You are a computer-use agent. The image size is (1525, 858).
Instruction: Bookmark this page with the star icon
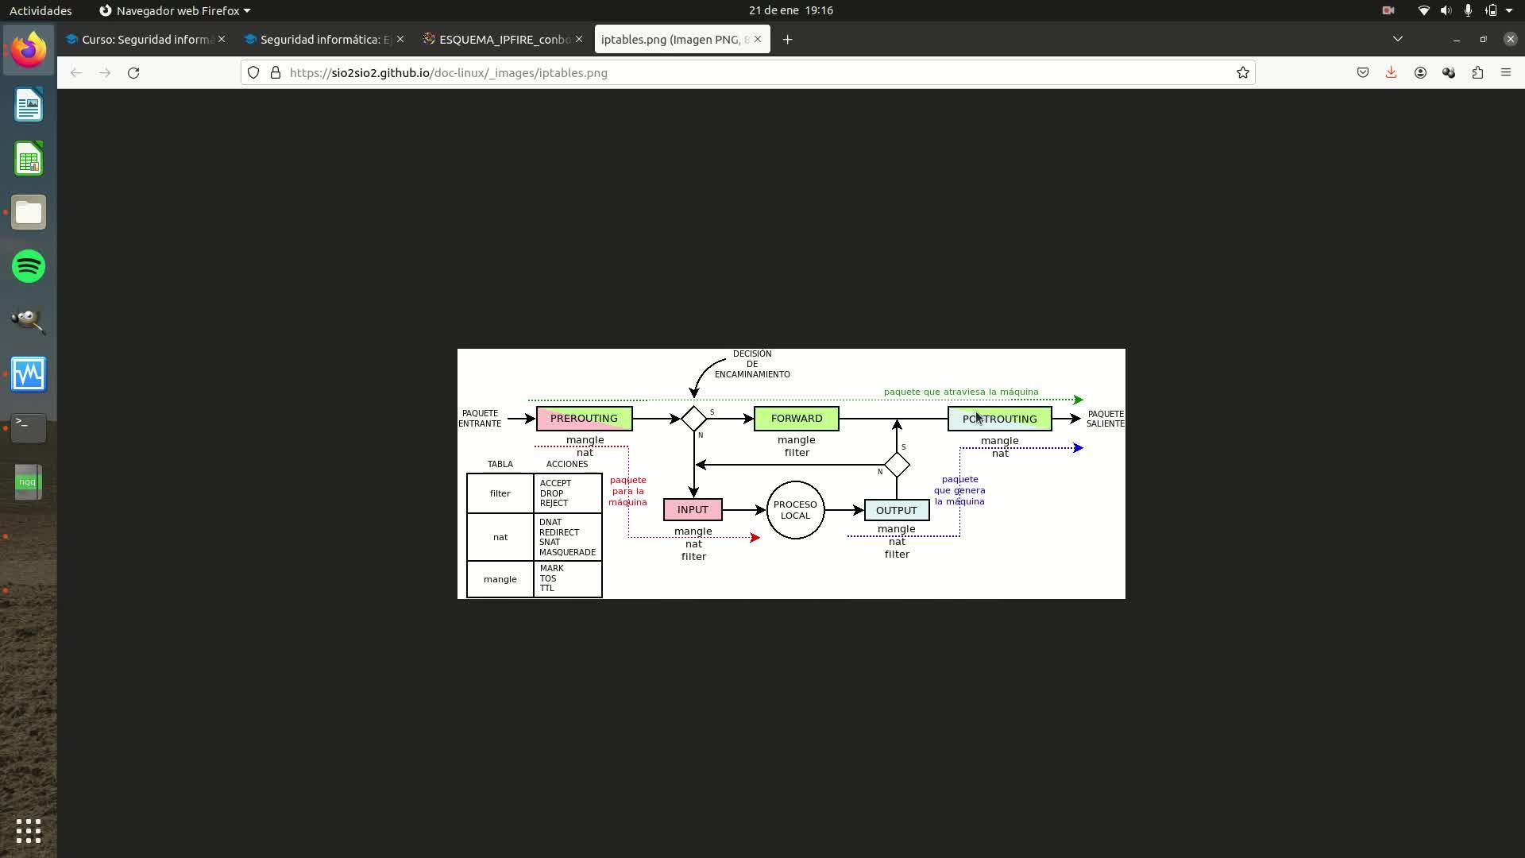pyautogui.click(x=1242, y=72)
